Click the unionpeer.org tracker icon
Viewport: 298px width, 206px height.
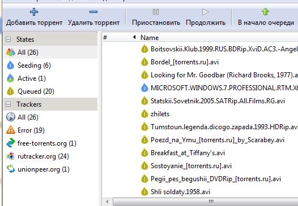tap(10, 169)
